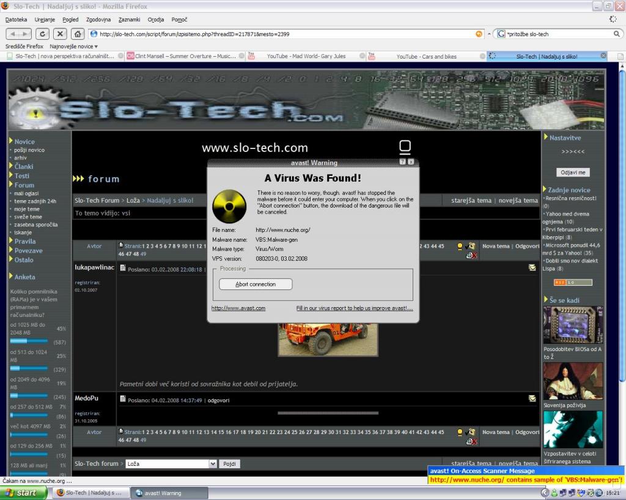This screenshot has width=626, height=500.
Task: Open the http://www.avast.com link
Action: pos(238,308)
